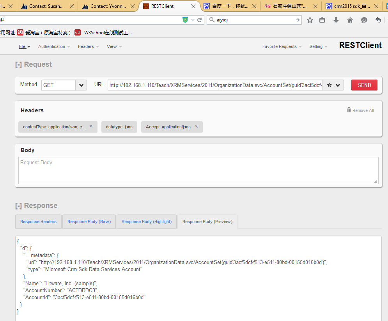Remove the Accept application/json header

tap(196, 126)
